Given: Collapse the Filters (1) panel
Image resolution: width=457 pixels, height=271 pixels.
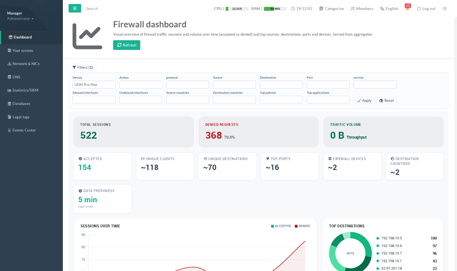Looking at the screenshot, I should (83, 68).
